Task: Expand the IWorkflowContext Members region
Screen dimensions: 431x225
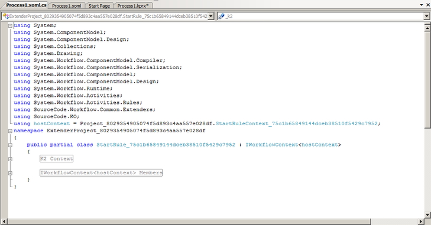Action: (x=10, y=173)
